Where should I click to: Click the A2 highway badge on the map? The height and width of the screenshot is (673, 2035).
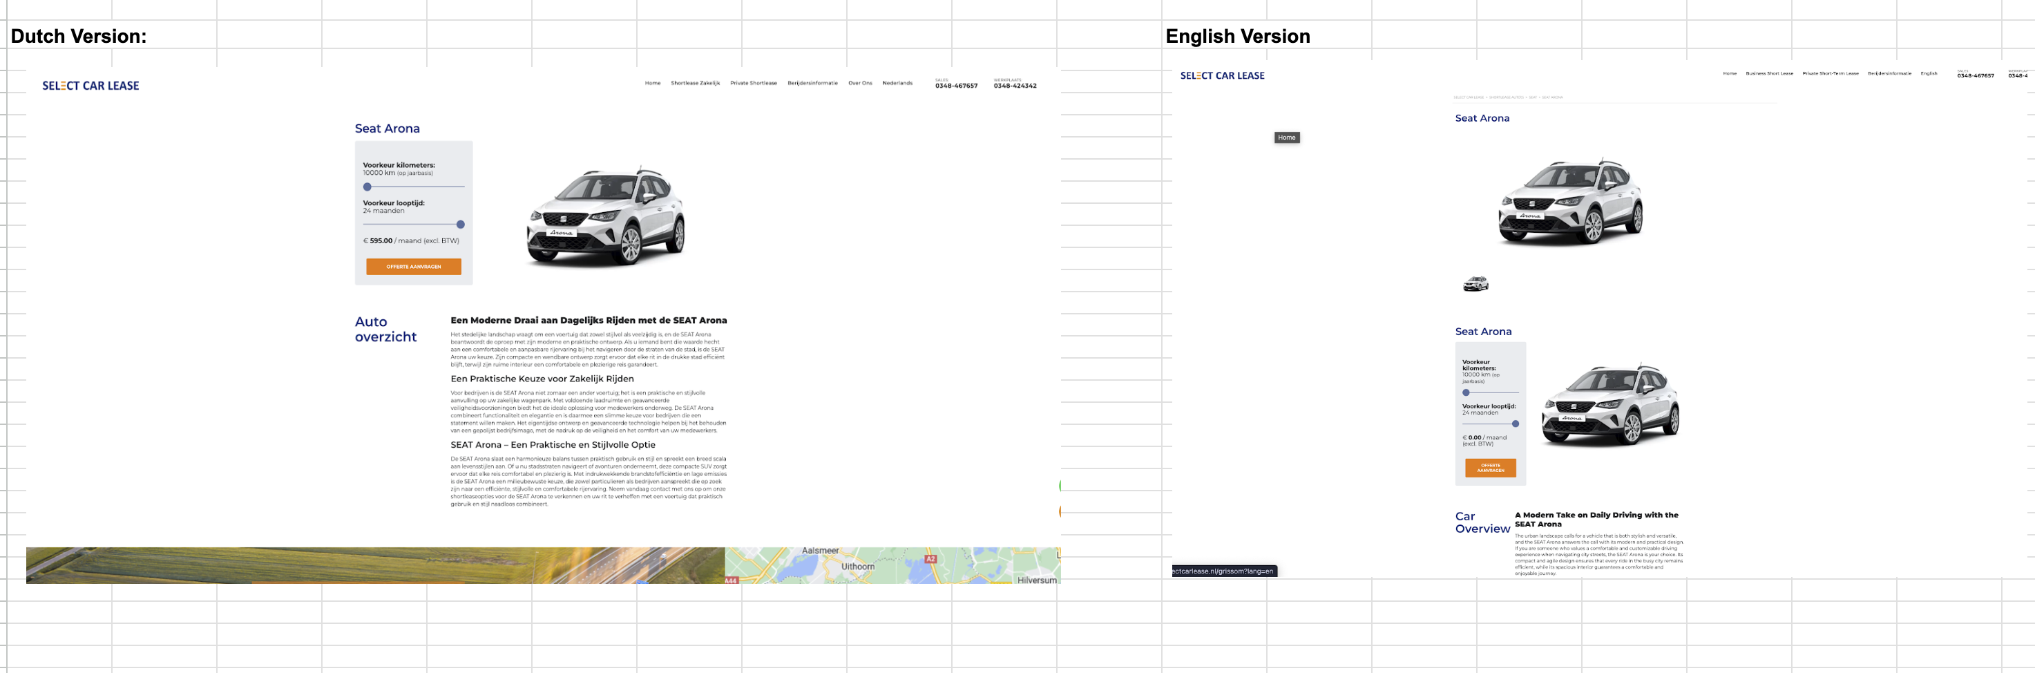[930, 559]
